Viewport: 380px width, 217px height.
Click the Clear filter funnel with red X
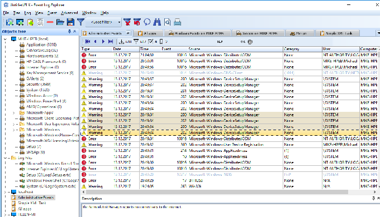[127, 22]
